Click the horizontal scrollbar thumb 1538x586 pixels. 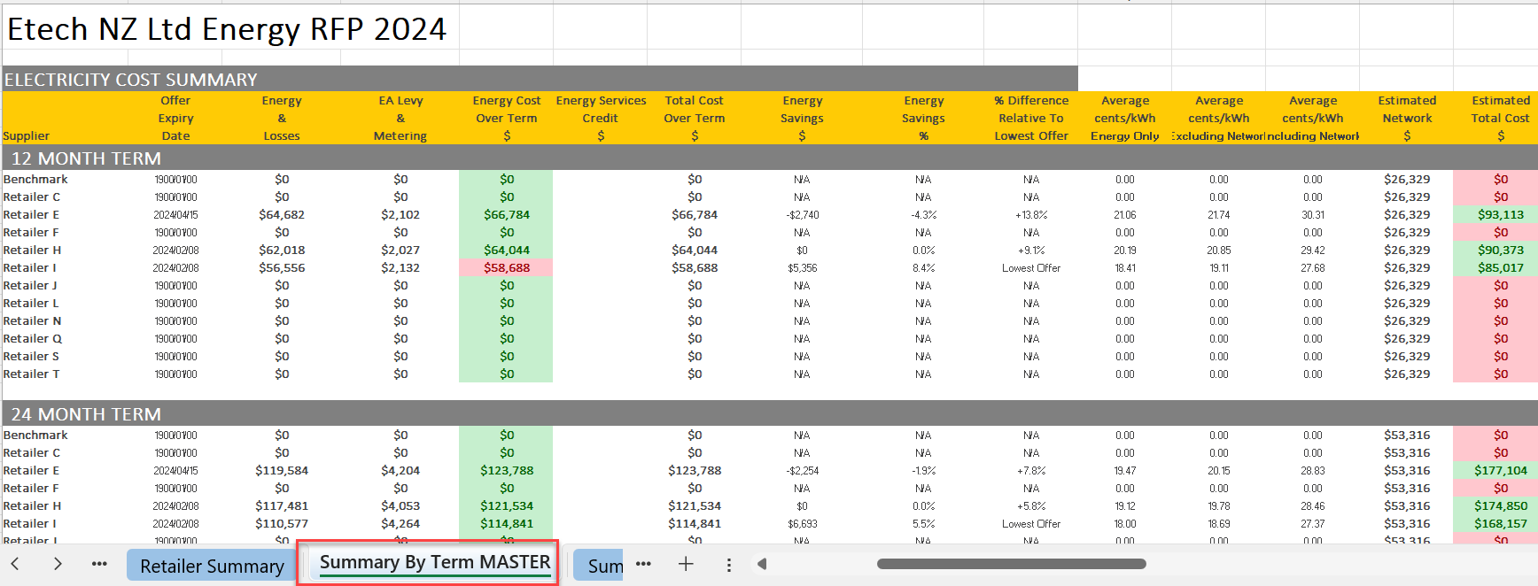coord(1011,564)
